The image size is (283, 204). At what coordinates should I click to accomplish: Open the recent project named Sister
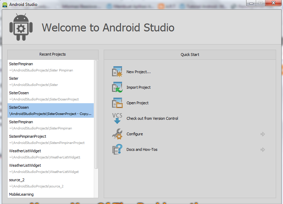point(51,81)
